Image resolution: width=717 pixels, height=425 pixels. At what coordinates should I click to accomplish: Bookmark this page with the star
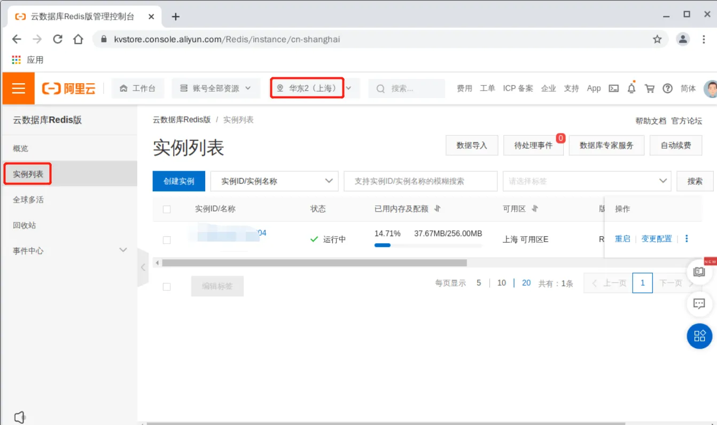tap(657, 39)
